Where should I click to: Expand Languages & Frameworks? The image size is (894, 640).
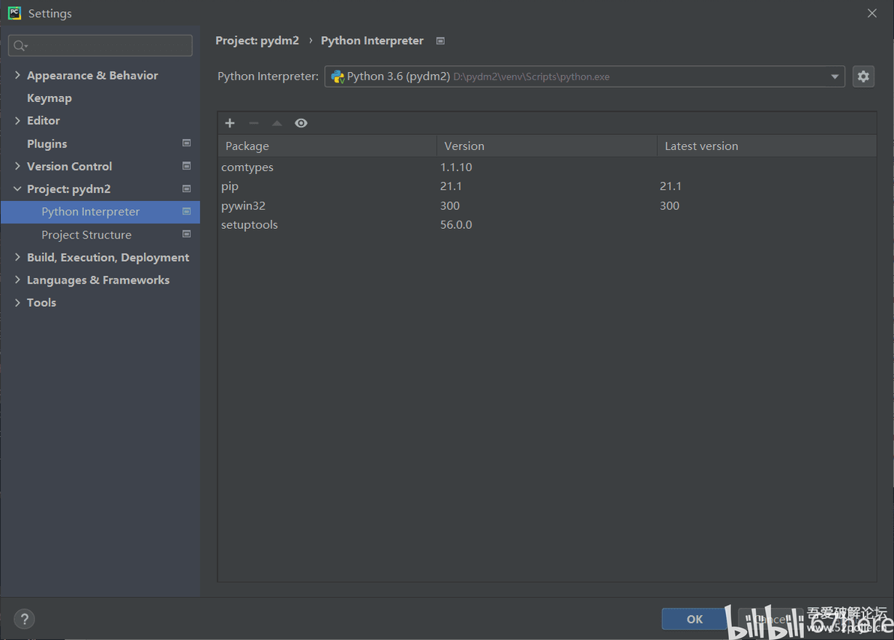tap(17, 280)
